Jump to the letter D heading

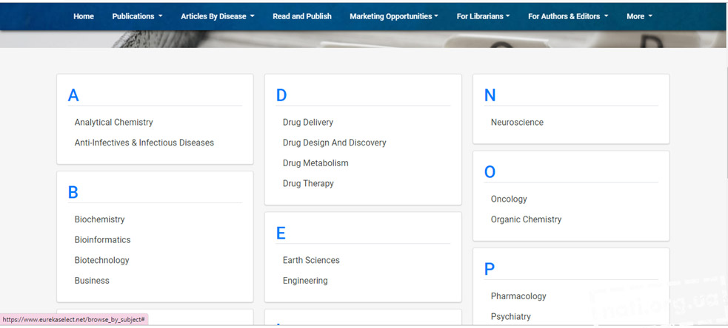281,95
